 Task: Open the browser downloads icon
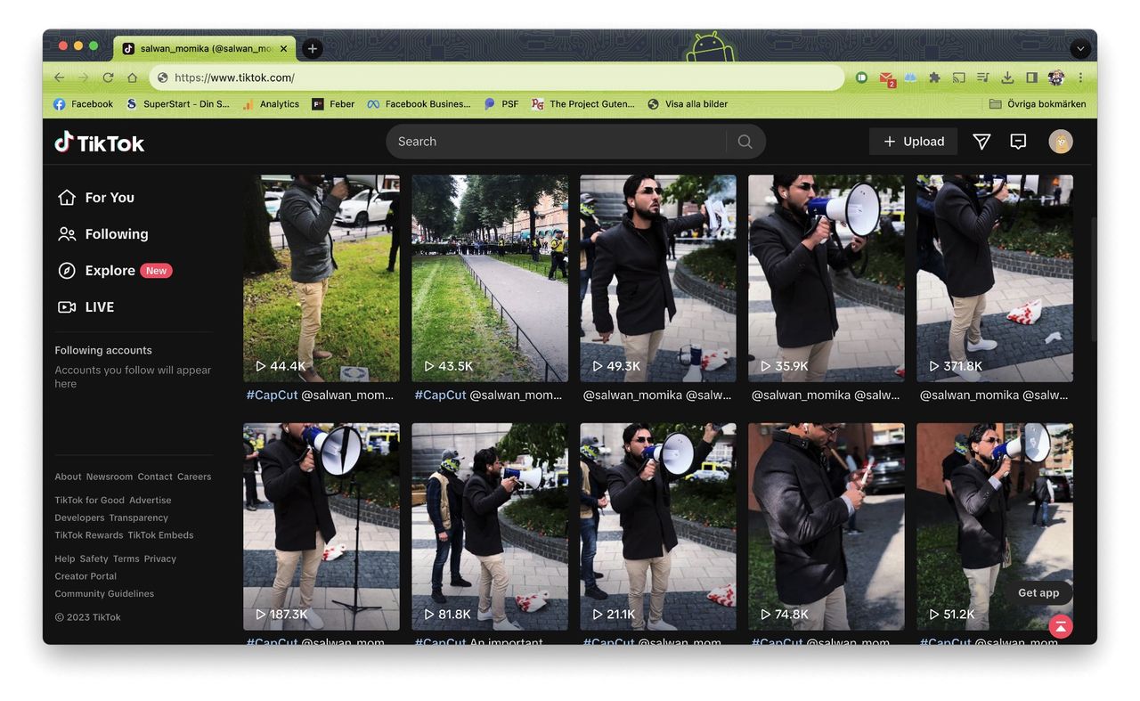pyautogui.click(x=1007, y=77)
